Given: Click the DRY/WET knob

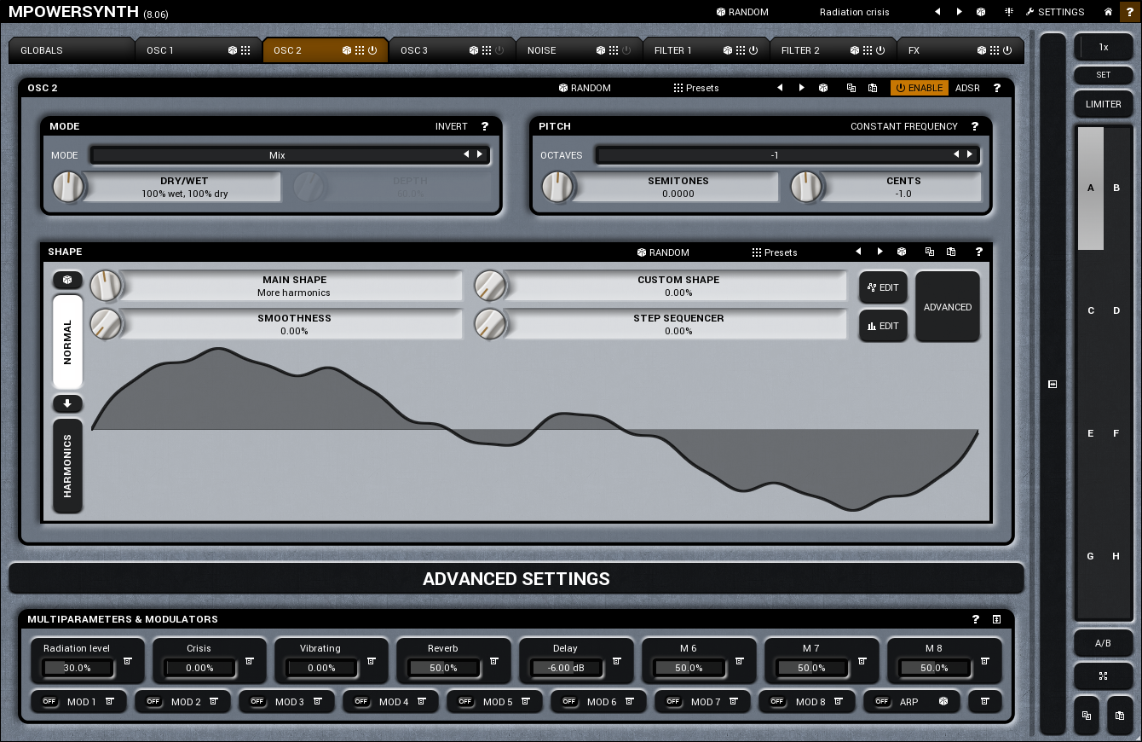Looking at the screenshot, I should [69, 187].
